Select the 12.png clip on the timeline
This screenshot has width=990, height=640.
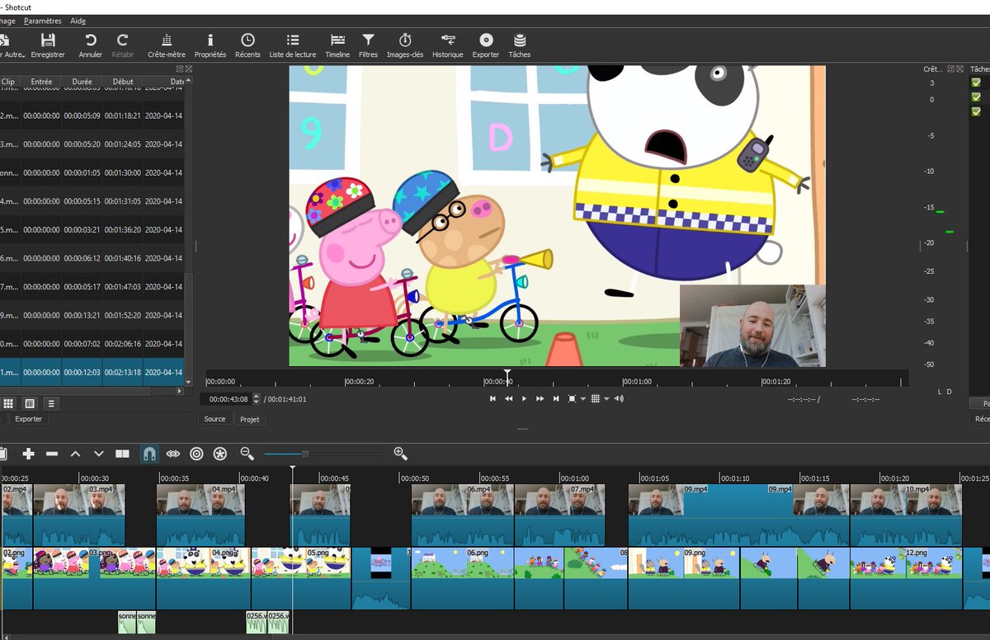906,577
